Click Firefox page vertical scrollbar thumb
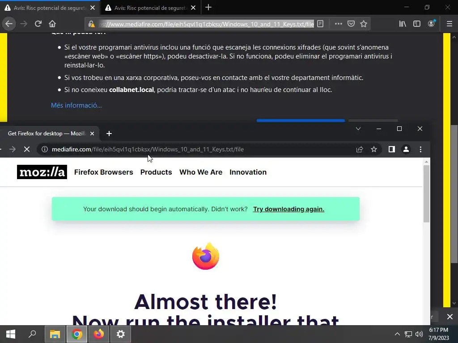 click(x=454, y=194)
